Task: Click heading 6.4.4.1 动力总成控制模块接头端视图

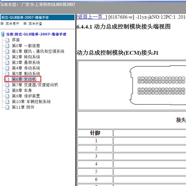Action: click(x=124, y=27)
